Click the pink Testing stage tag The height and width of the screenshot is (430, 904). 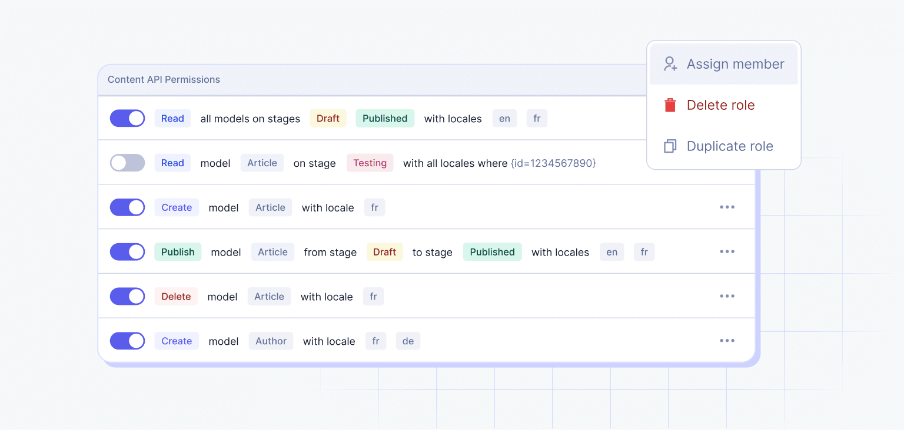370,163
